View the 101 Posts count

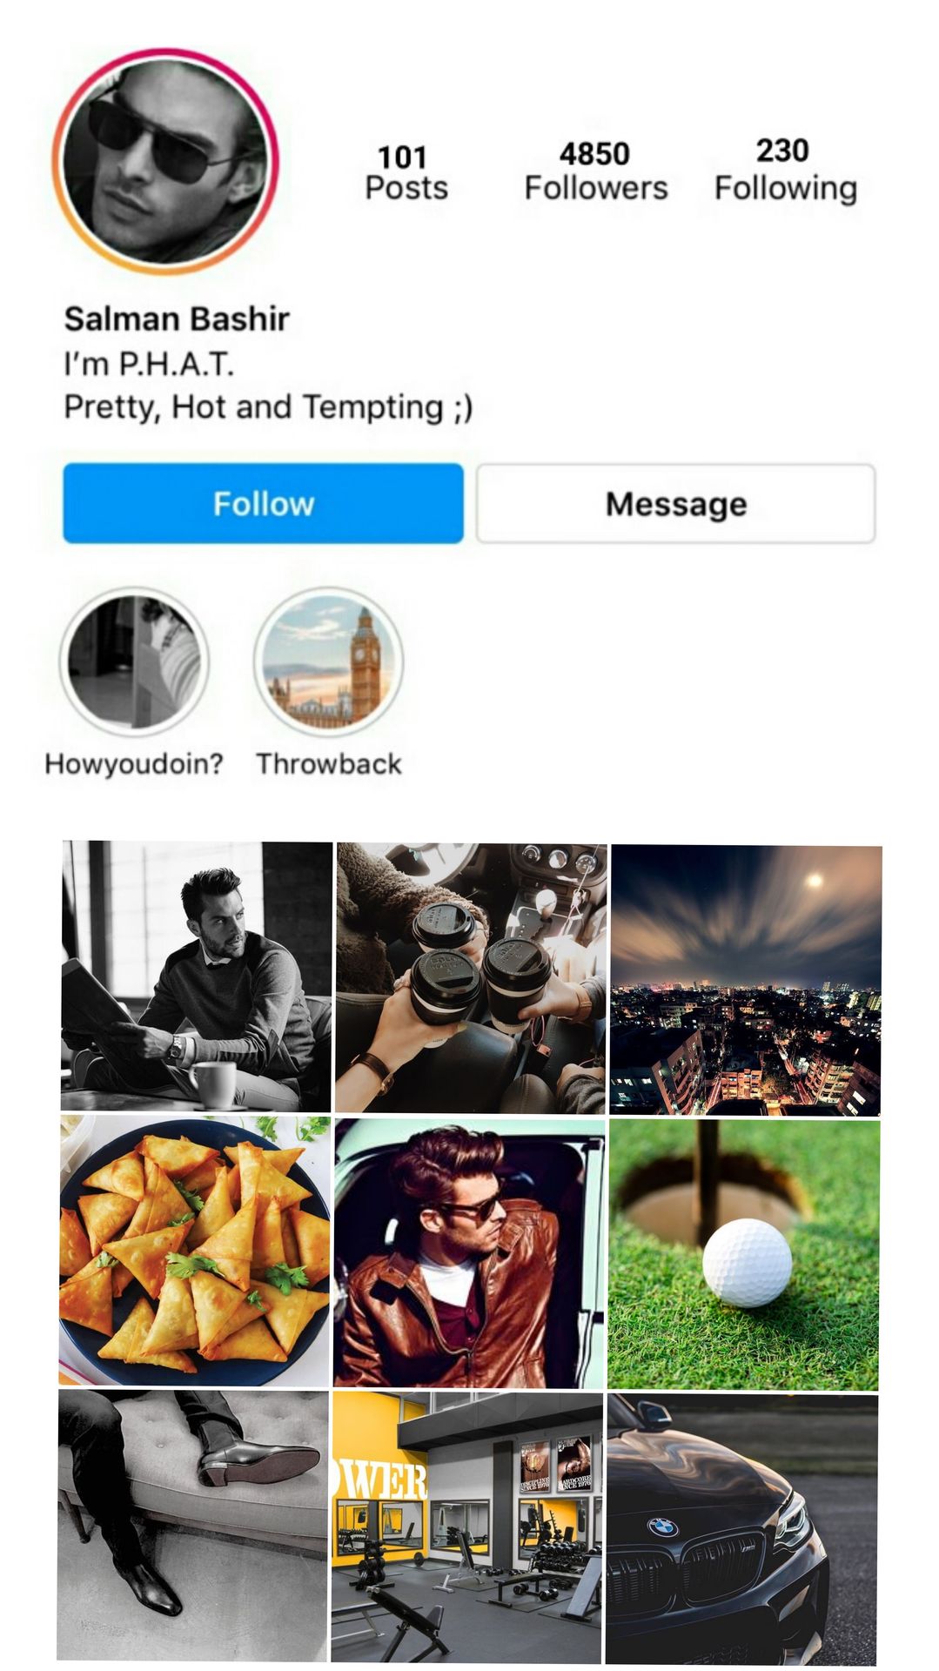(406, 172)
